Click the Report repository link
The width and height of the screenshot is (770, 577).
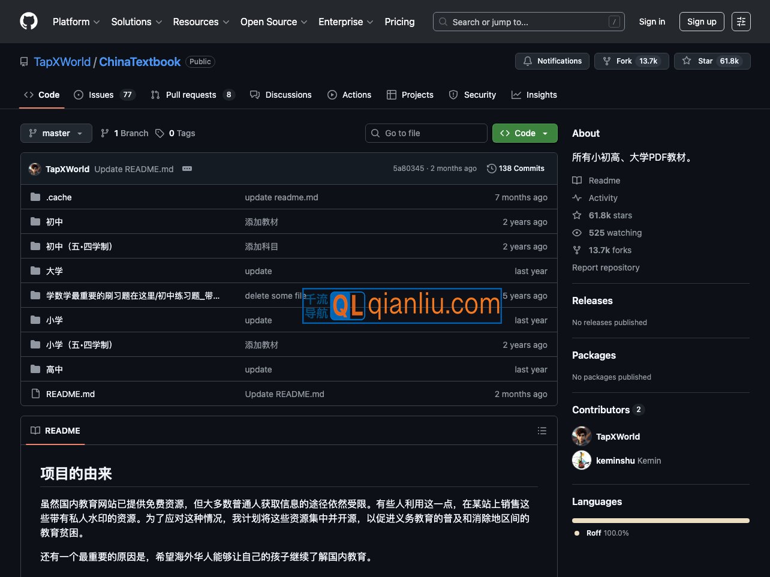606,268
